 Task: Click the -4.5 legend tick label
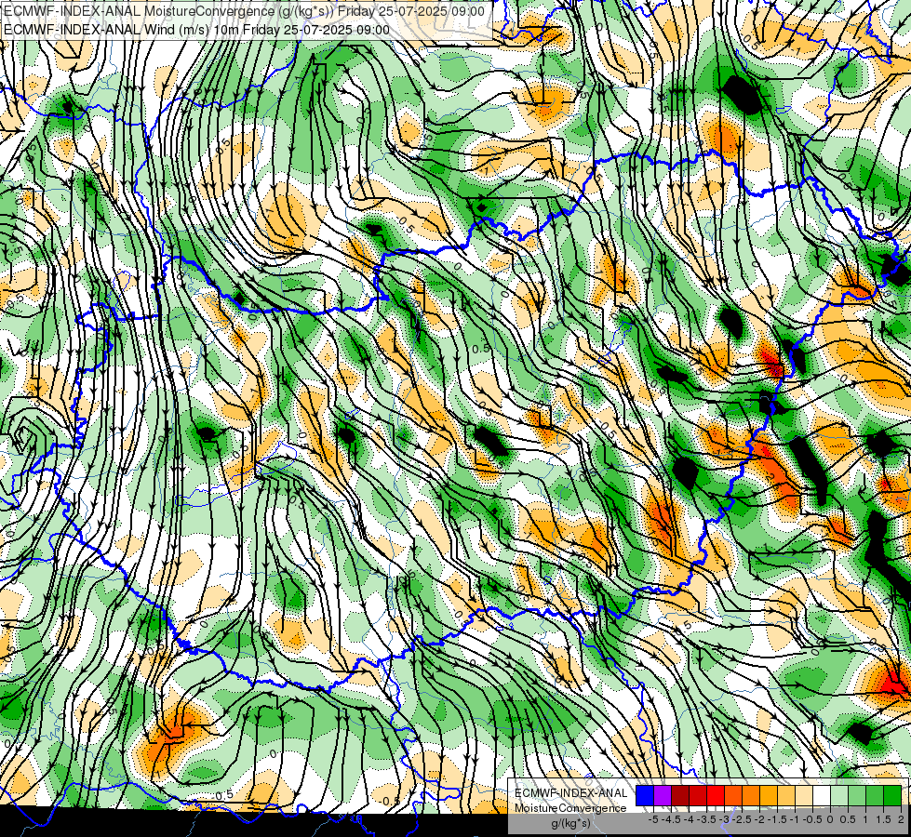[x=671, y=819]
